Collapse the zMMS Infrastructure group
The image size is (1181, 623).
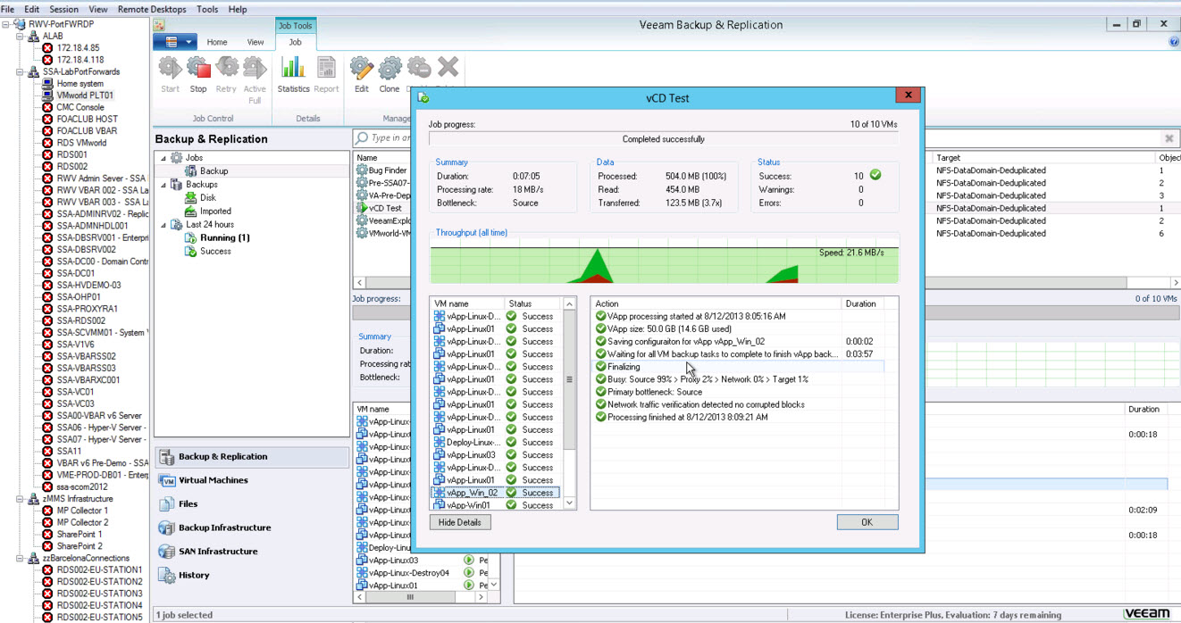coord(20,499)
